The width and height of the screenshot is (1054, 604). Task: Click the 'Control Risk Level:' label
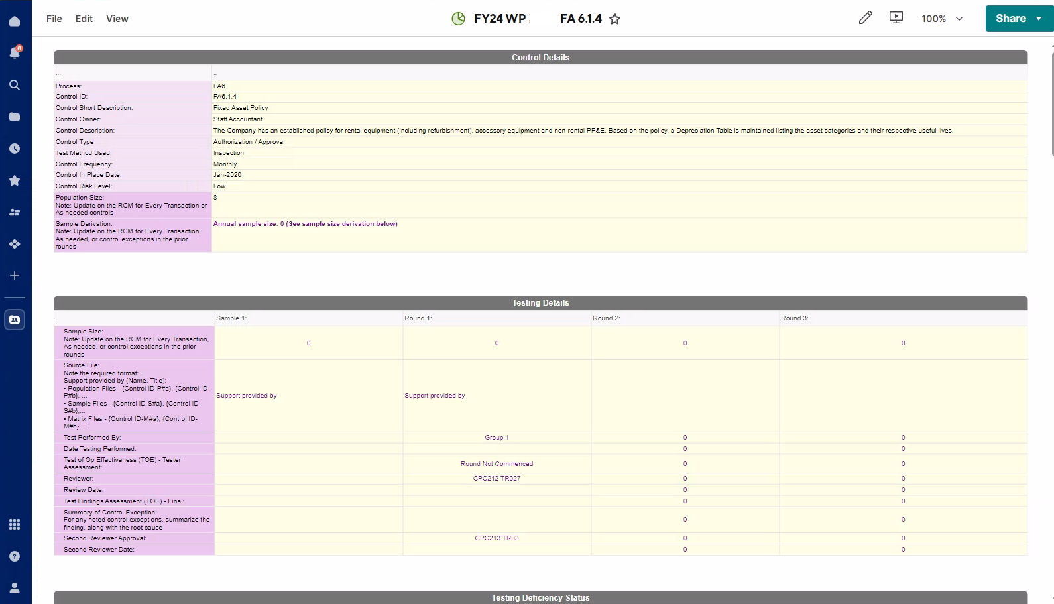84,186
